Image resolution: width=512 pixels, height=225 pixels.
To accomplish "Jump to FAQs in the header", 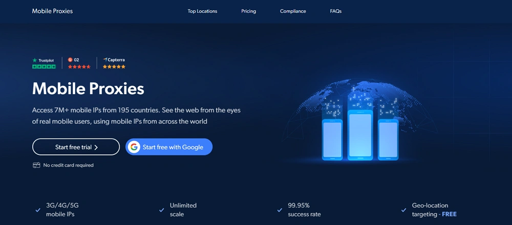I will [x=336, y=11].
